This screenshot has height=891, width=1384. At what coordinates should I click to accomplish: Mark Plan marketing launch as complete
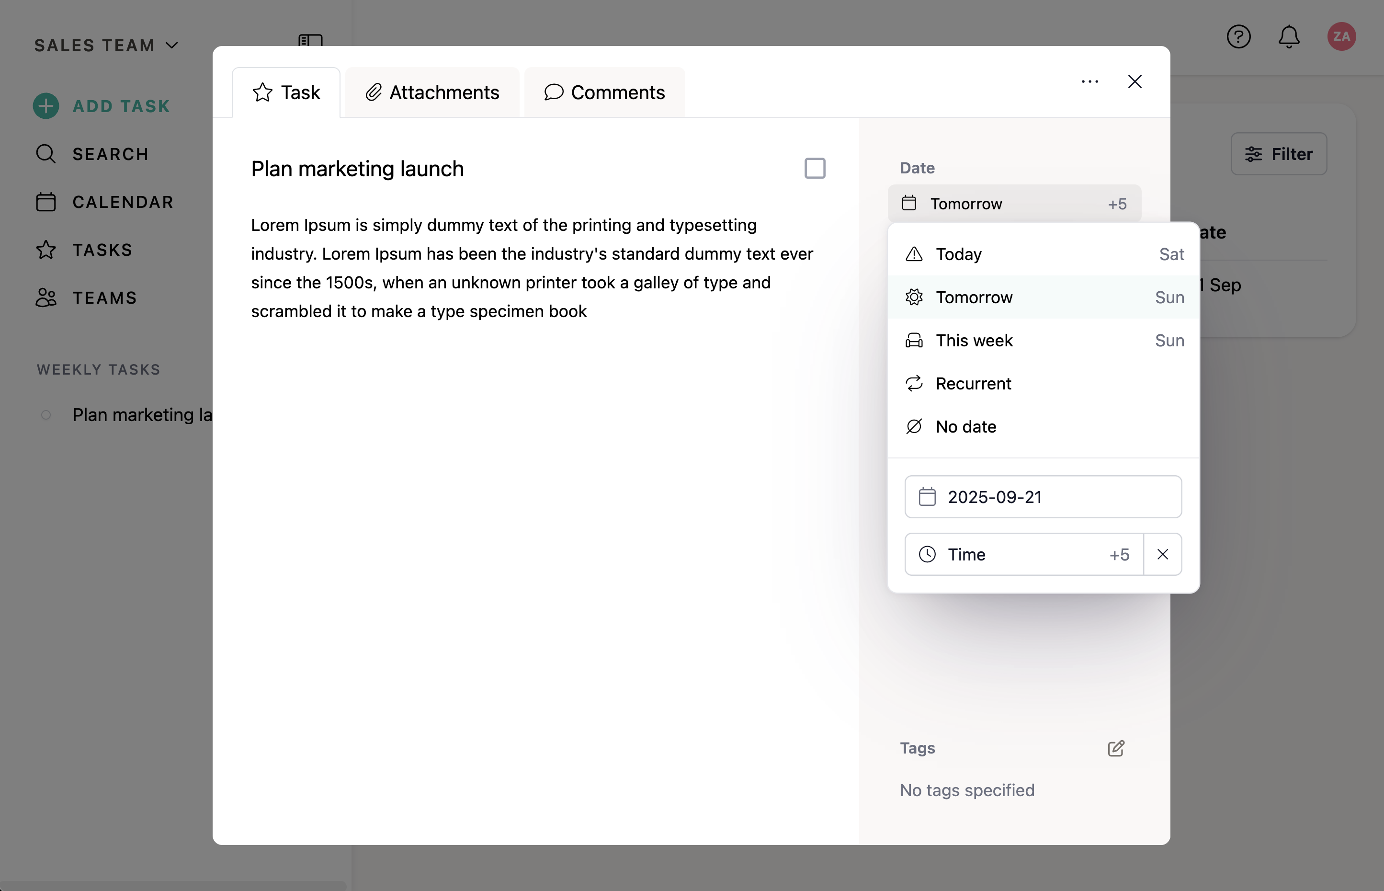click(814, 169)
